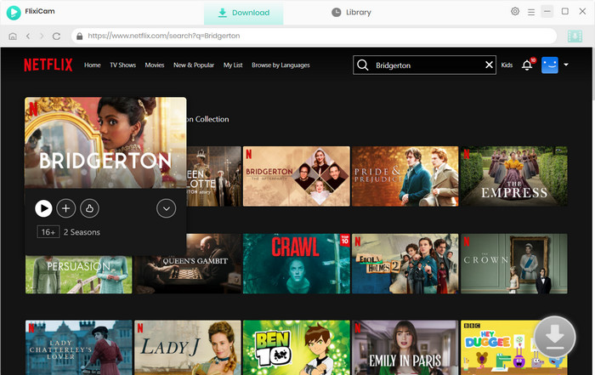
Task: Open TV Shows menu
Action: tap(122, 65)
